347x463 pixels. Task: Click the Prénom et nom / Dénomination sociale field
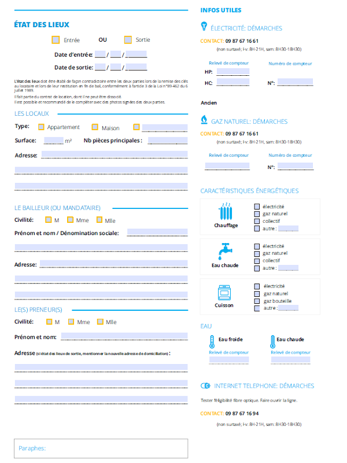tap(157, 232)
